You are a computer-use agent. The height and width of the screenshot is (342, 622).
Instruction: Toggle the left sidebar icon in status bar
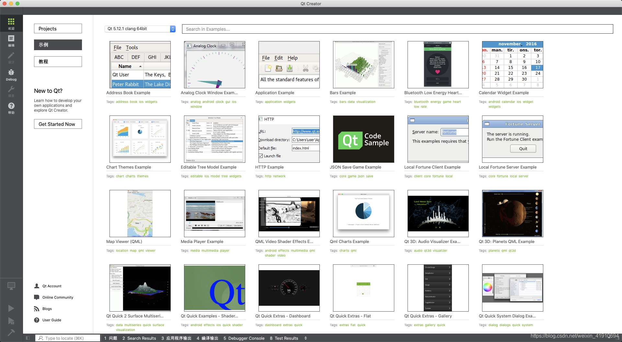[28, 338]
